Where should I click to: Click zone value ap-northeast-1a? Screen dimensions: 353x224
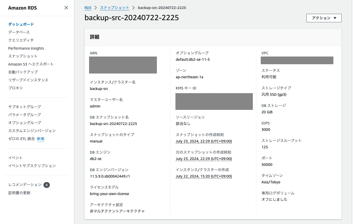click(x=189, y=77)
